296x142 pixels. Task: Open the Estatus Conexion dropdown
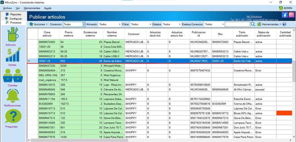(214, 24)
